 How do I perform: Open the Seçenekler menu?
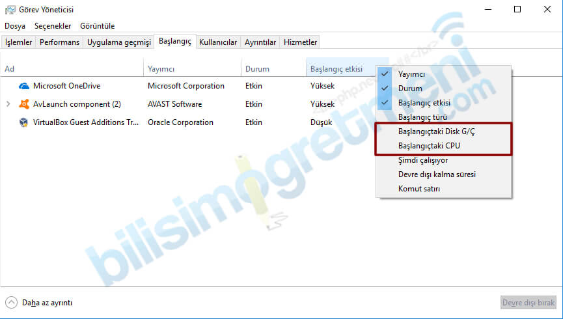tap(53, 26)
